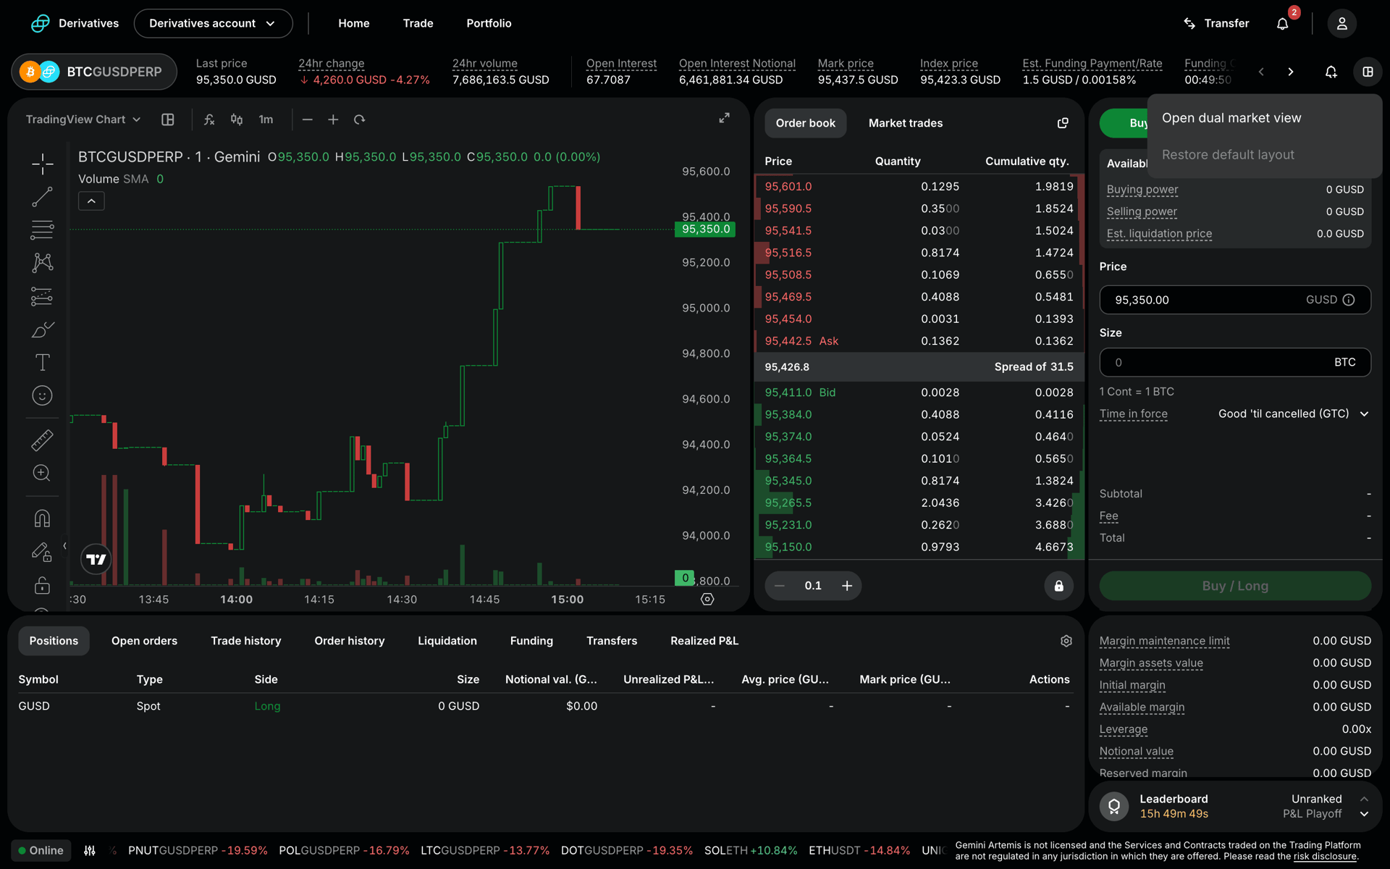Switch to Market trades tab
Screen dimensions: 1390x869
(905, 123)
